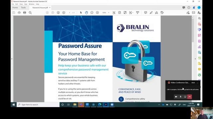
Task: Open the File menu
Action: coord(13,4)
